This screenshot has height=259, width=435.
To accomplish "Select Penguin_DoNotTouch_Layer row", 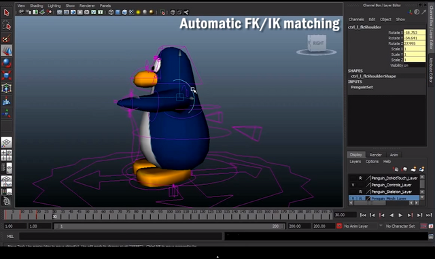I will [384, 178].
